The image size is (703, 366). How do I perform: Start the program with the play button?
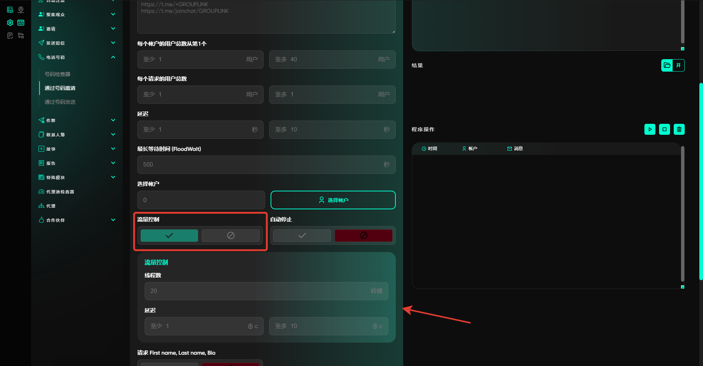point(650,129)
